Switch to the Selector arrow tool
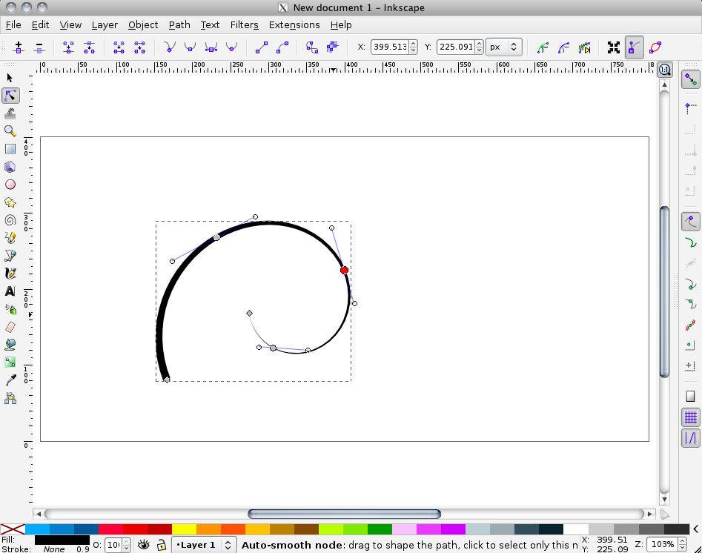Viewport: 702px width, 553px height. pos(10,77)
